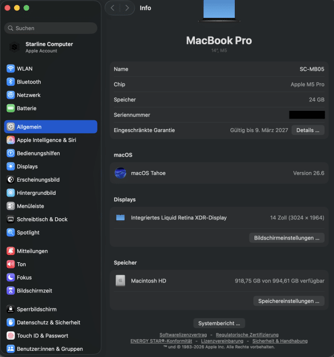Select the Datenschutz & Sicherheit hand icon
This screenshot has height=357, width=334.
pos(11,322)
